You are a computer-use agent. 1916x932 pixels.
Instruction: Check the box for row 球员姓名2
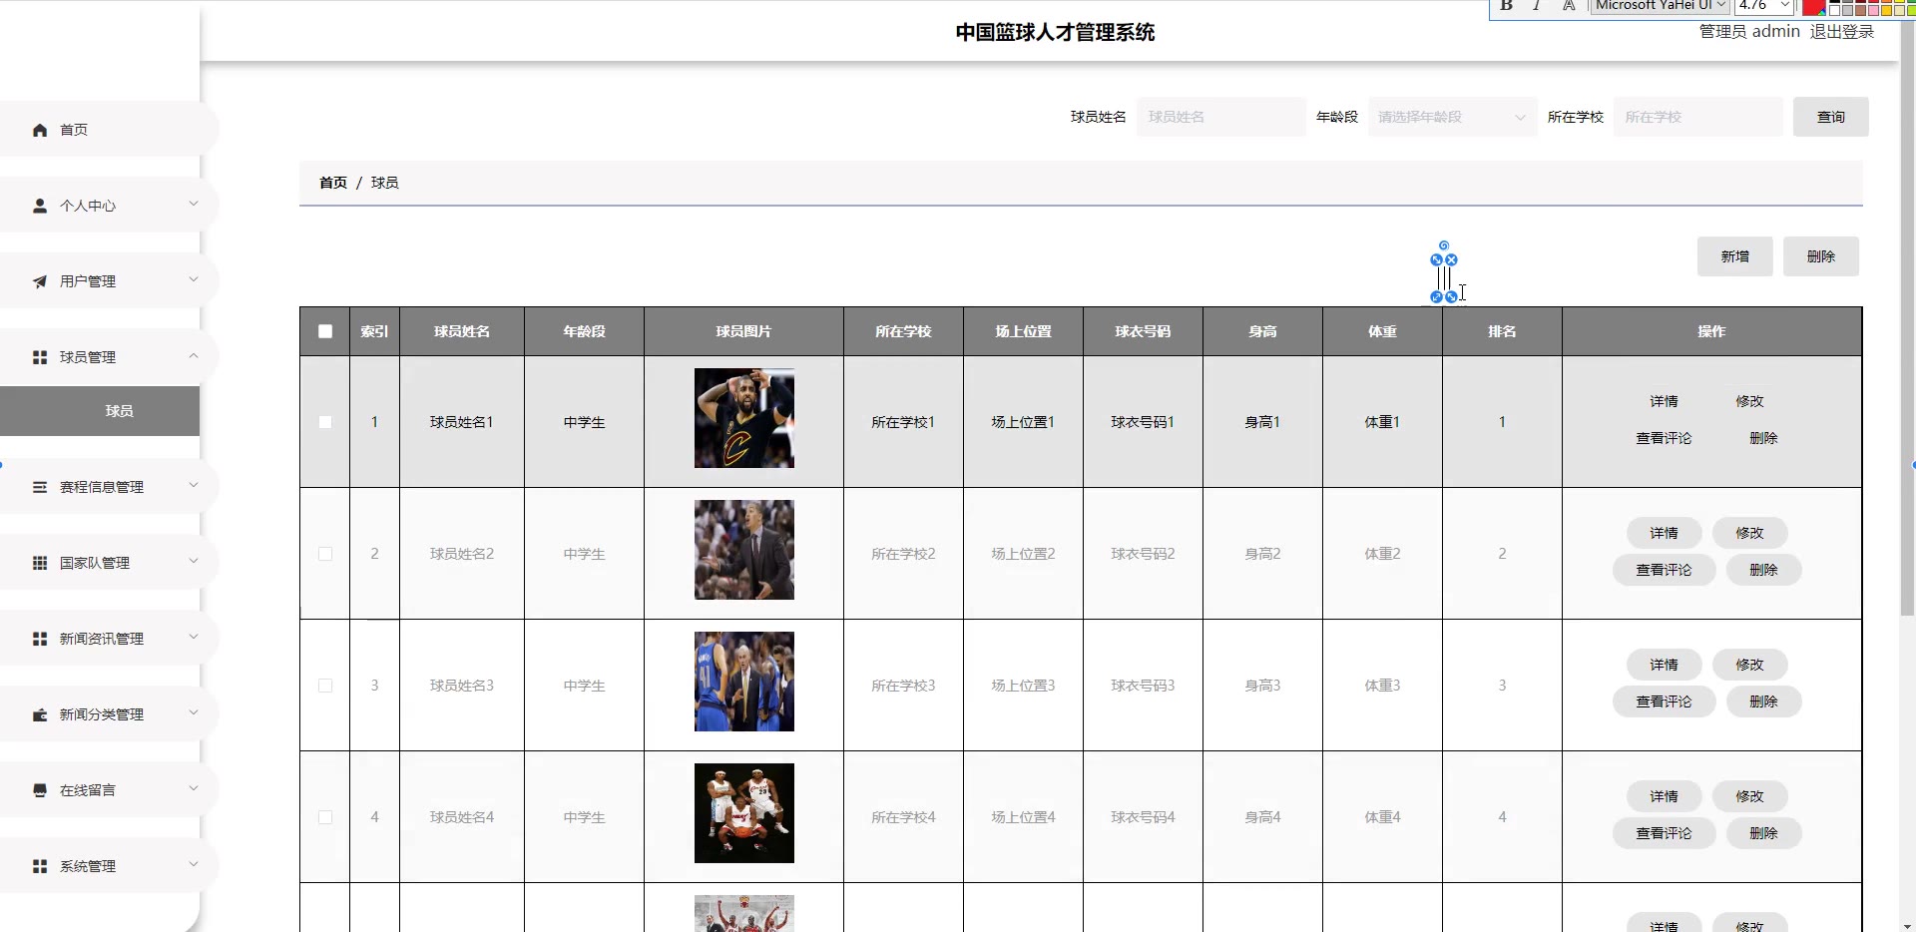coord(325,554)
